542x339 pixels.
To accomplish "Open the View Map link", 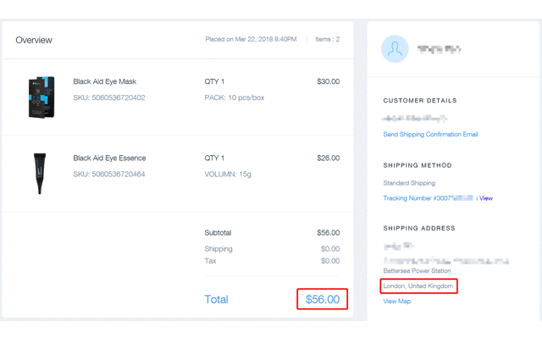I will [x=396, y=301].
